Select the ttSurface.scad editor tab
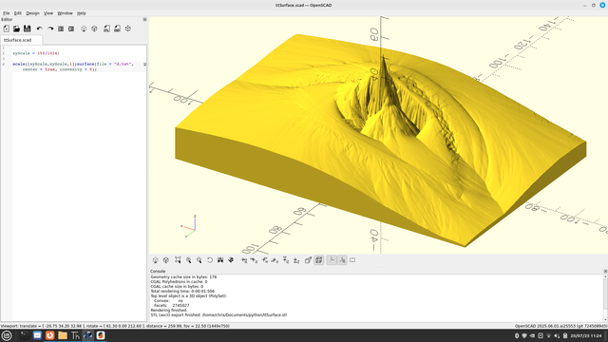608x342 pixels. pyautogui.click(x=18, y=40)
